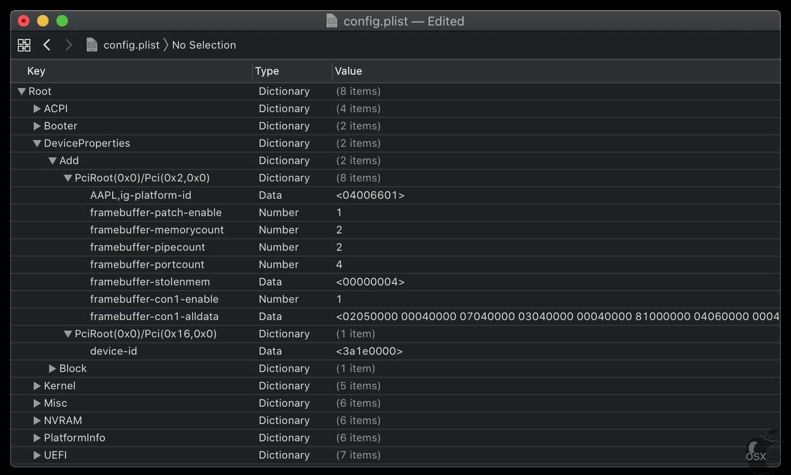Collapse the DeviceProperties dictionary
Viewport: 791px width, 475px height.
coord(37,143)
